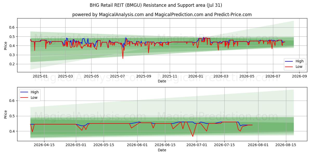The width and height of the screenshot is (312, 156).
Task: Click the '2026-01' tick label on the top chart
Action: click(x=196, y=76)
